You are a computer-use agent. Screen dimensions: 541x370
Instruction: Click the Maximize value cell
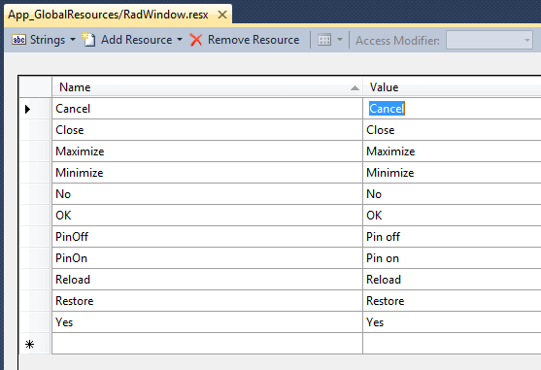coord(452,151)
